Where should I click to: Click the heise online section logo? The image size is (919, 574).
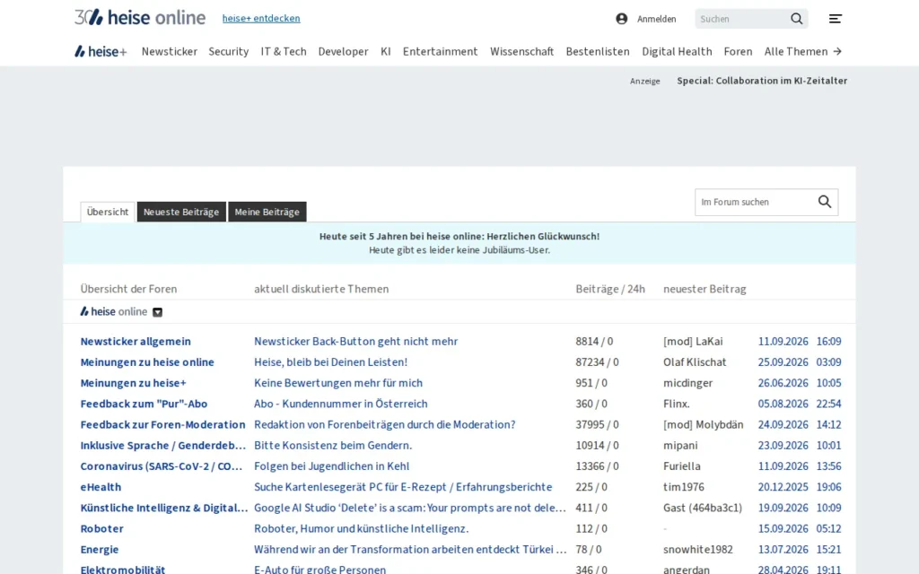click(x=114, y=311)
